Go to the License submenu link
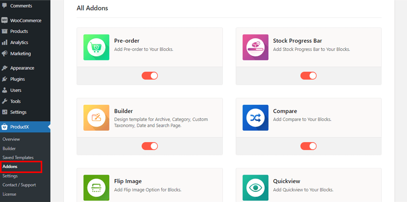 [9, 194]
